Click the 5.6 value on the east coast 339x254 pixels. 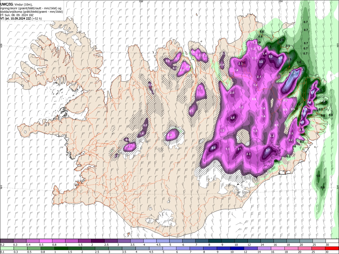coord(305,109)
